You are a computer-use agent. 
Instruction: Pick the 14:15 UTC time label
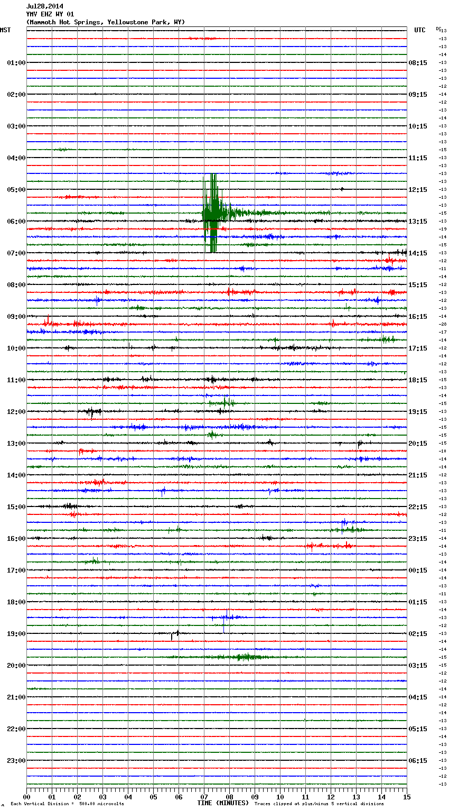click(x=418, y=253)
